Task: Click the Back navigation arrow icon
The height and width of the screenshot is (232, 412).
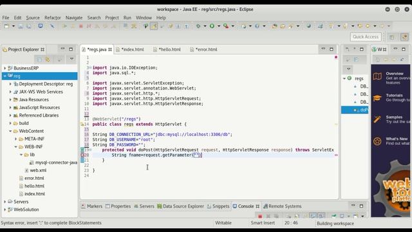Action: (368, 26)
